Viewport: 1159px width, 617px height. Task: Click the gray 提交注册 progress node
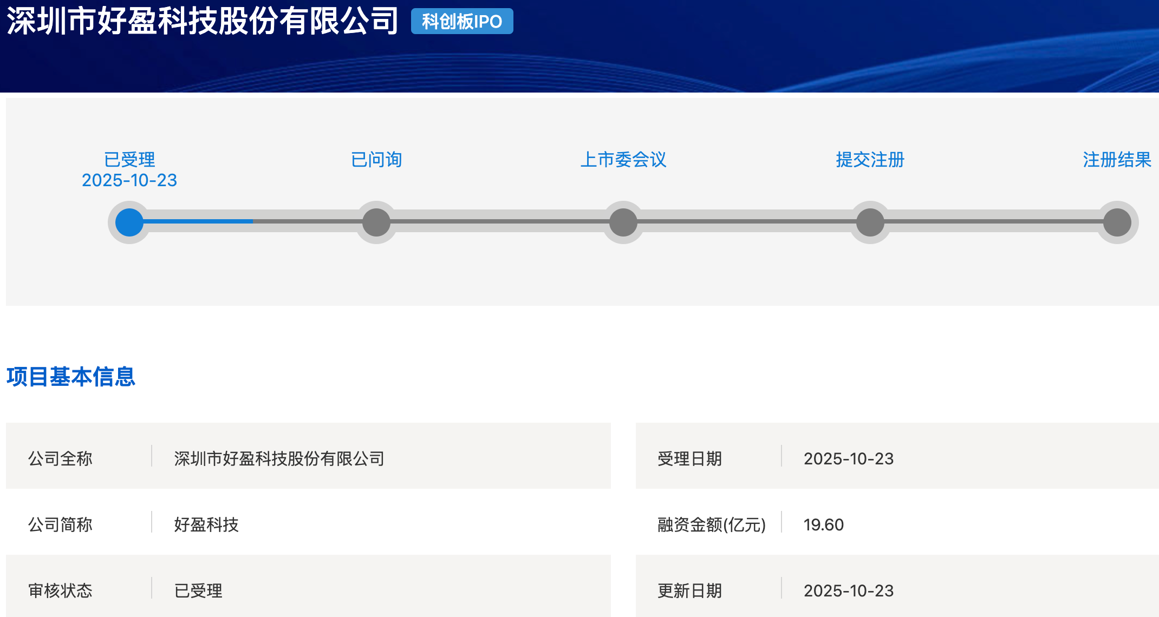[870, 222]
